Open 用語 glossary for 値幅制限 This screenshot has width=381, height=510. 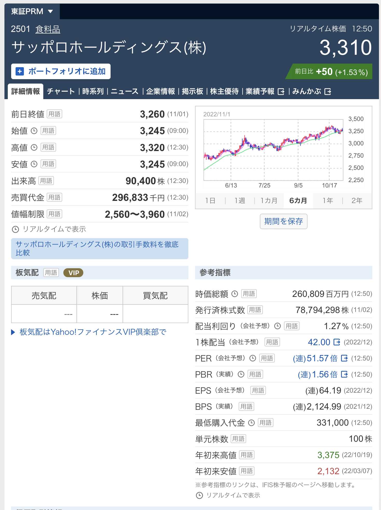pyautogui.click(x=55, y=214)
